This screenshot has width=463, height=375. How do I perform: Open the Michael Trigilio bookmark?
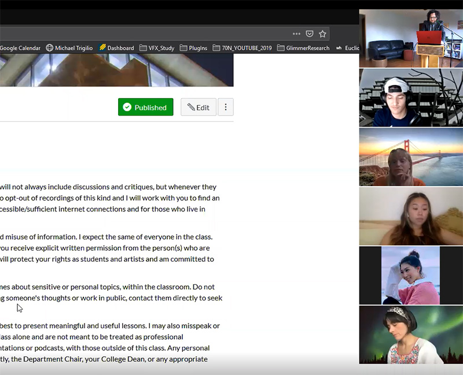(69, 48)
